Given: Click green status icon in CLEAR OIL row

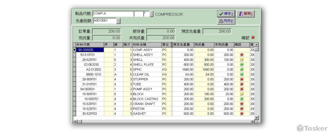Looking at the screenshot, I should [242, 74].
